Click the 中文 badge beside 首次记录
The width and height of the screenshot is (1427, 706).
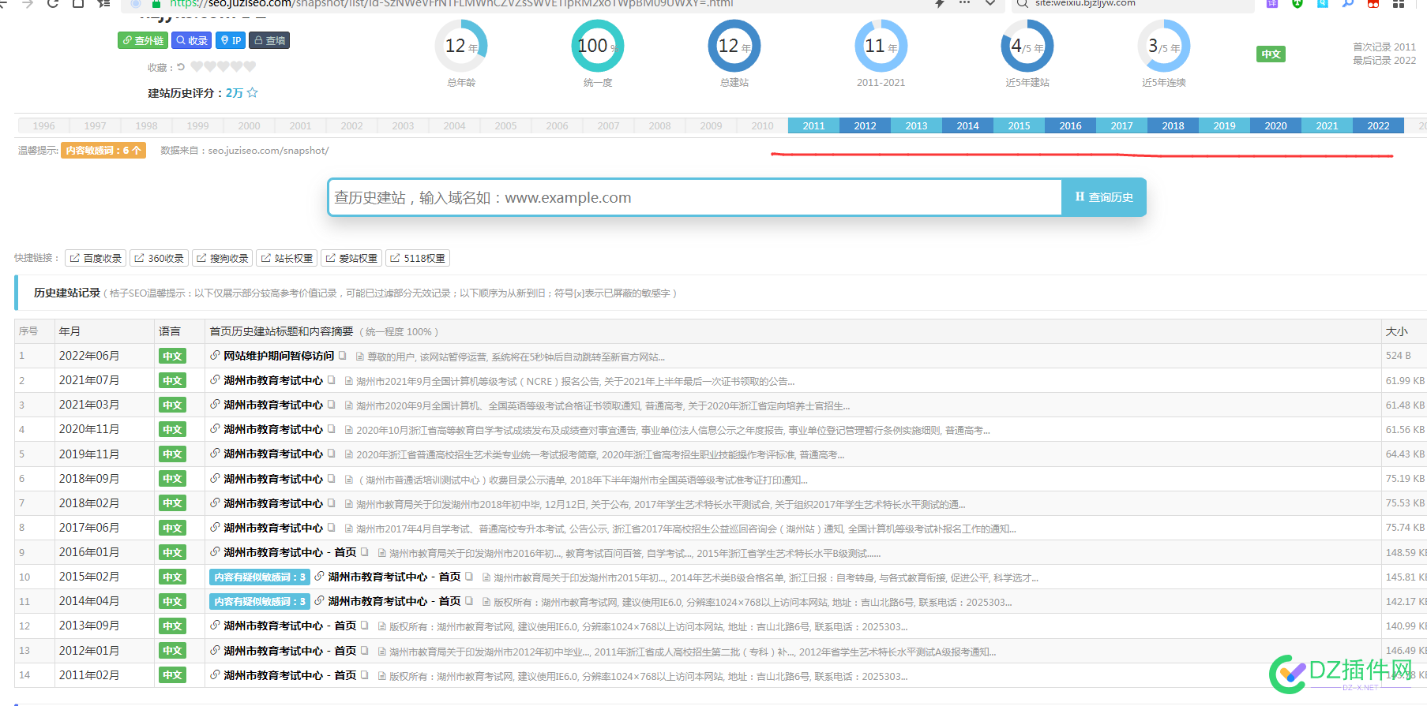[x=1271, y=54]
